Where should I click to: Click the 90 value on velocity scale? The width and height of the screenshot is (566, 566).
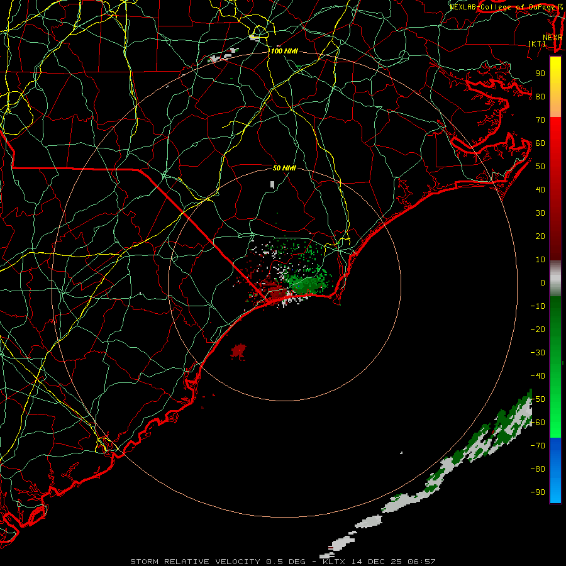tap(540, 74)
